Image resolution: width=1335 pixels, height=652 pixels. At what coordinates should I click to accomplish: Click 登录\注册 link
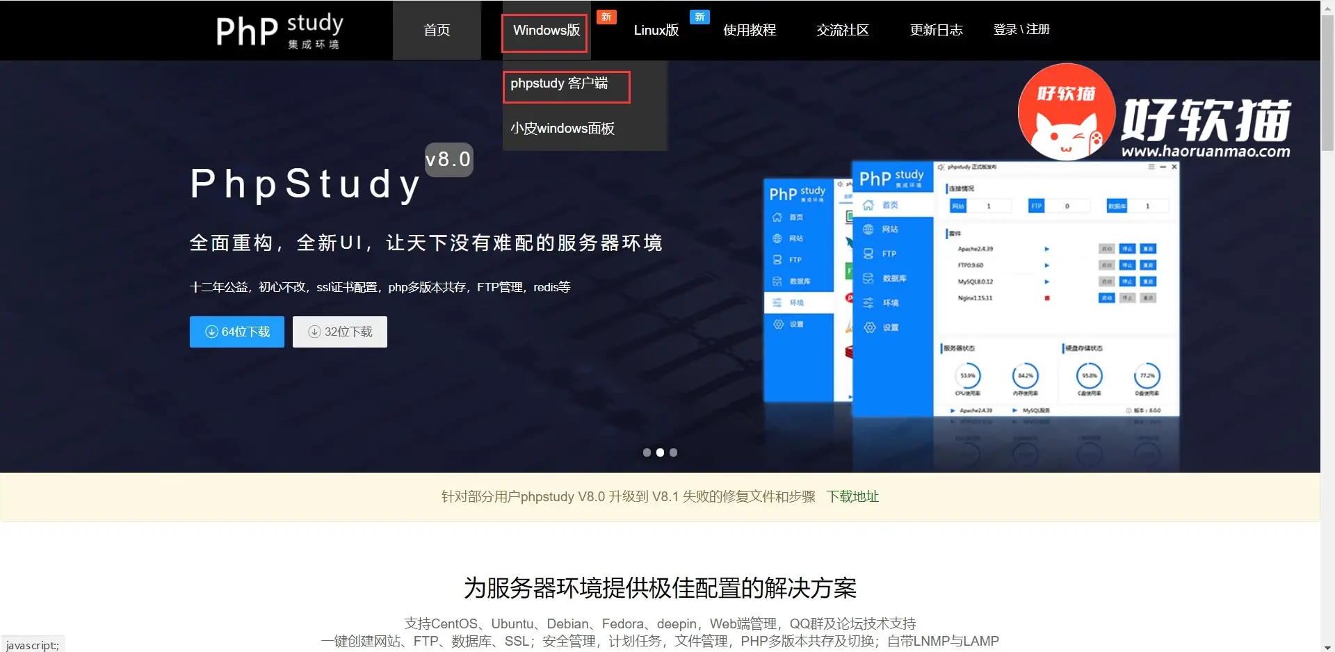pyautogui.click(x=1021, y=30)
